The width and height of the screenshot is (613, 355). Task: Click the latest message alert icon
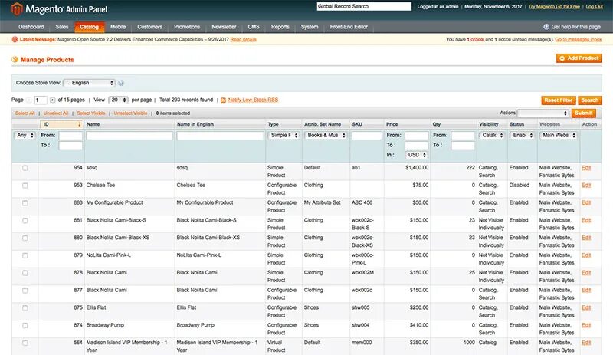[15, 40]
